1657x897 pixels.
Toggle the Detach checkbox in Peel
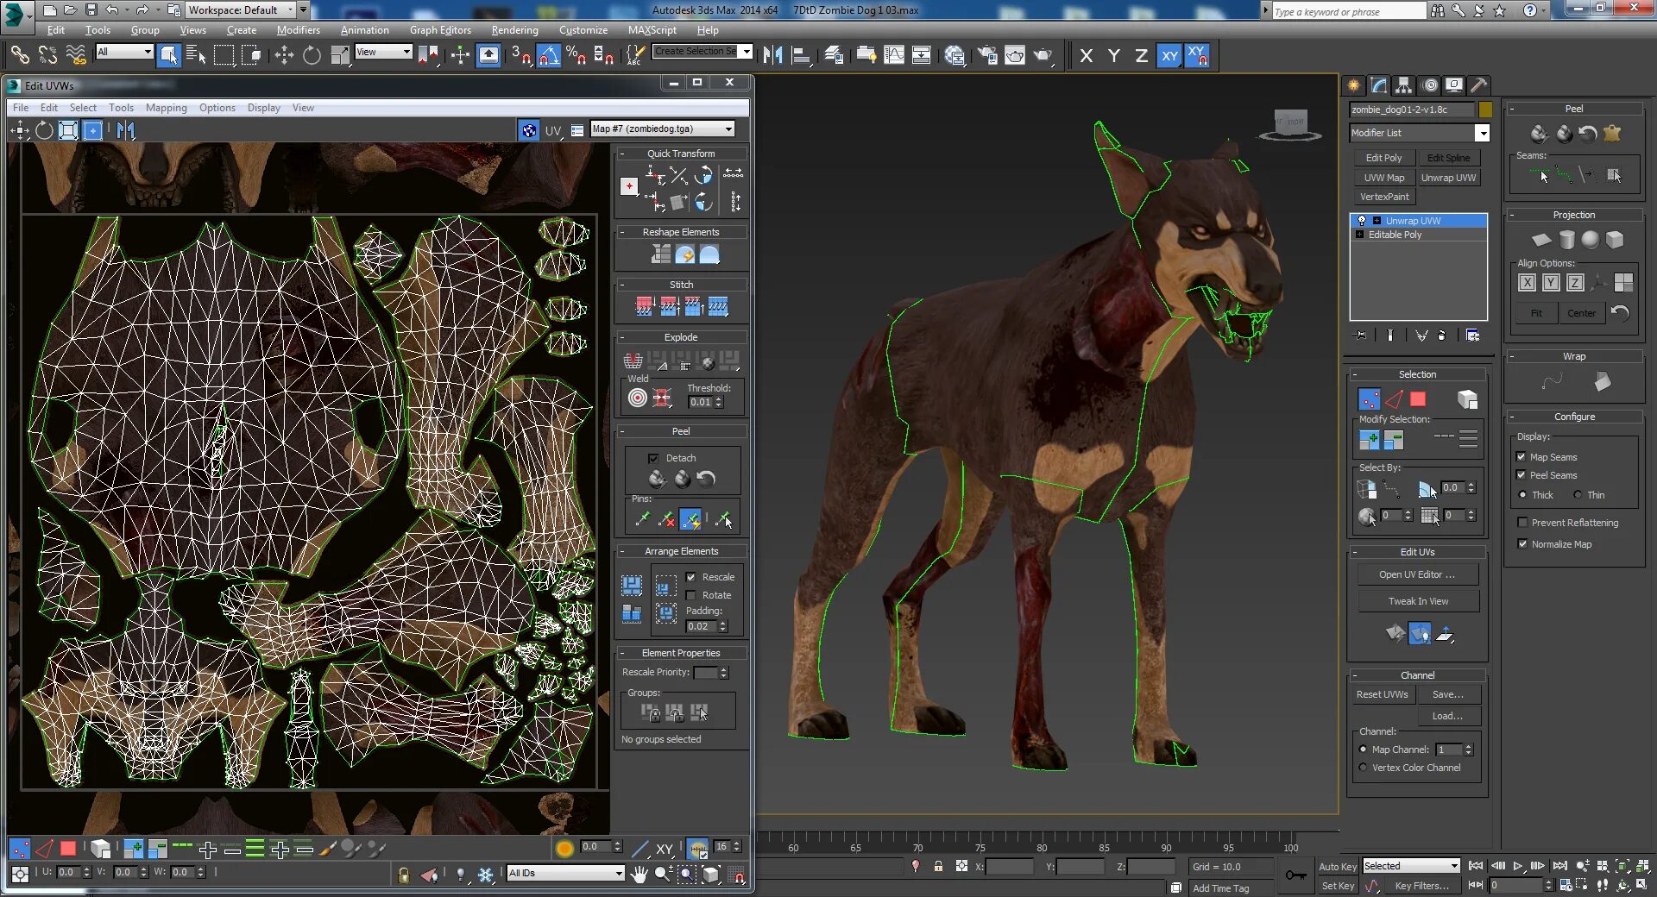pyautogui.click(x=653, y=458)
